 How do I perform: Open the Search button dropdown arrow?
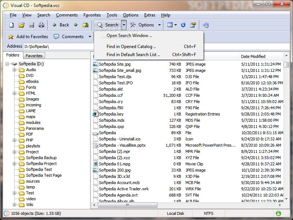coord(124,25)
